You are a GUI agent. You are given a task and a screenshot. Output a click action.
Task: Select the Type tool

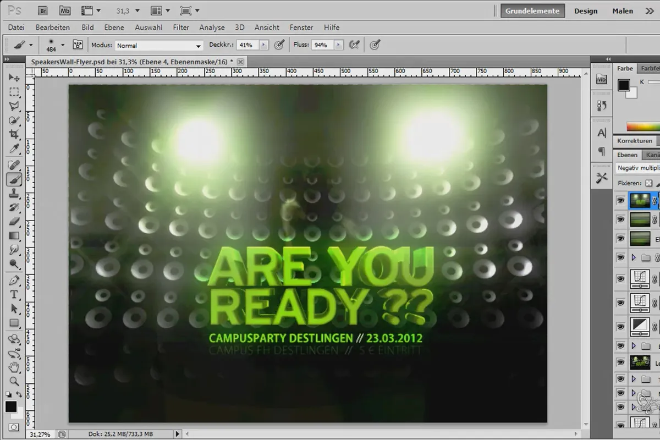(x=14, y=294)
